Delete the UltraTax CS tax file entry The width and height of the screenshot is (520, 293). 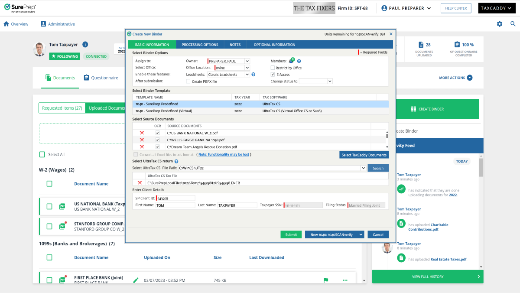[140, 183]
